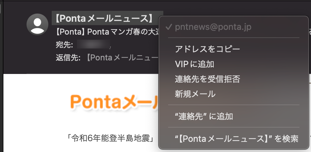311x152 pixels.
Task: Click the 宛先: field label
Action: coord(64,44)
